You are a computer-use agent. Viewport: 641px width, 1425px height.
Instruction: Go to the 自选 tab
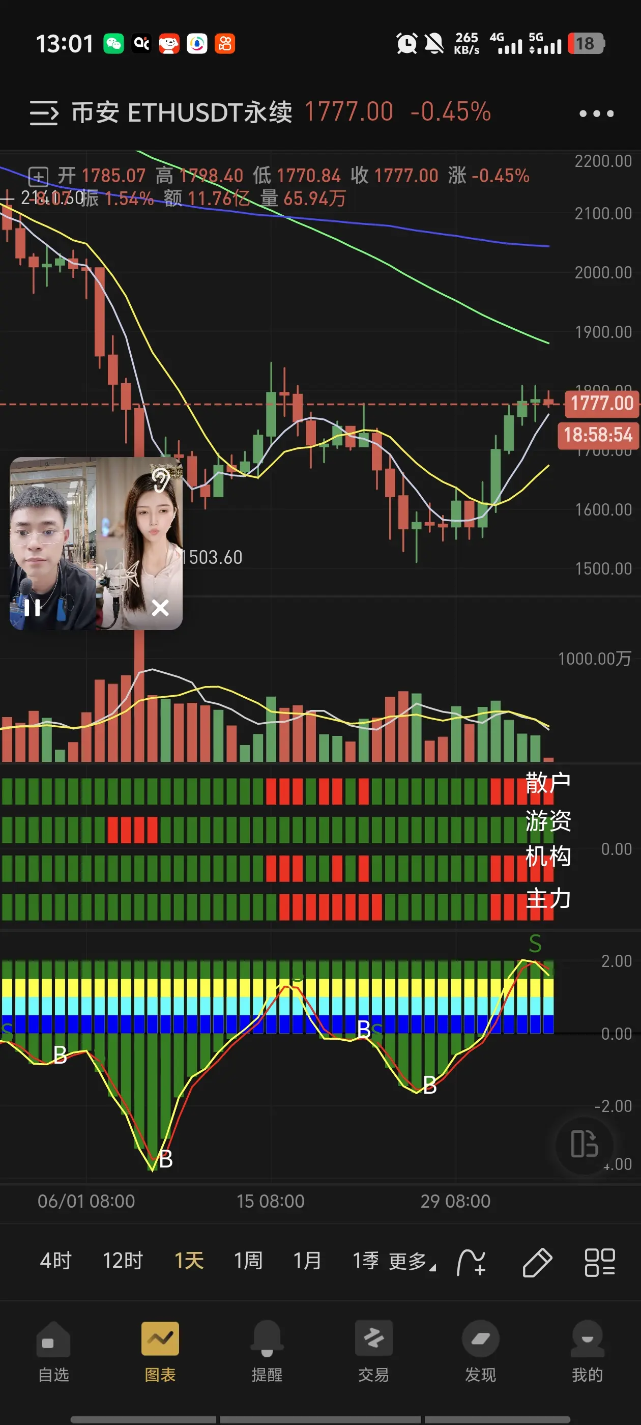pos(53,1351)
